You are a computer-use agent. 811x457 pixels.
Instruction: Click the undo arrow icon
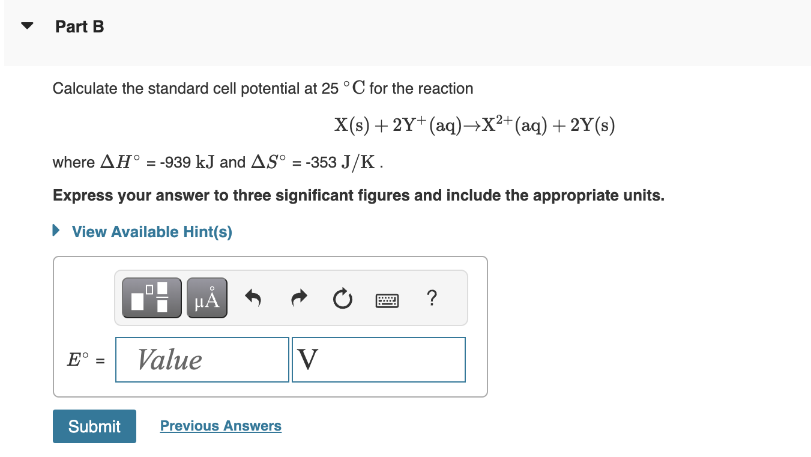(x=253, y=297)
